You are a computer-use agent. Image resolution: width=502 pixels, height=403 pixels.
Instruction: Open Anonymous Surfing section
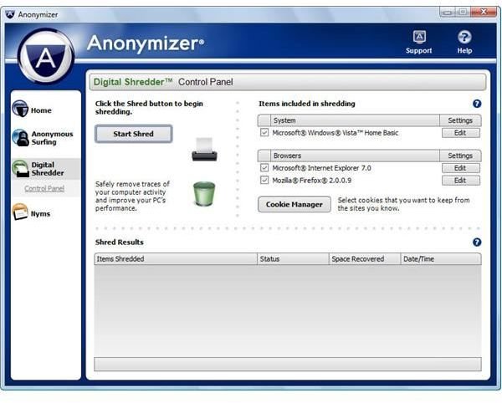pyautogui.click(x=52, y=138)
